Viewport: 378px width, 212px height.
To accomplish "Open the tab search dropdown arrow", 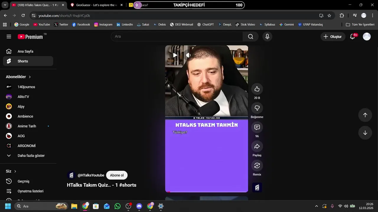I will coord(5,5).
